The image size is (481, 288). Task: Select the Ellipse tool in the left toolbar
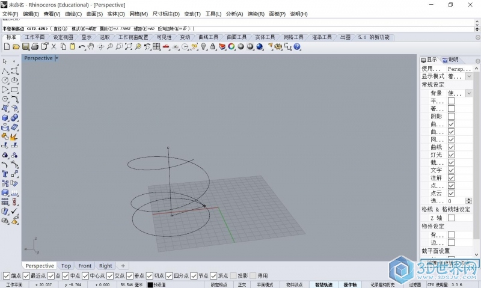pyautogui.click(x=14, y=81)
